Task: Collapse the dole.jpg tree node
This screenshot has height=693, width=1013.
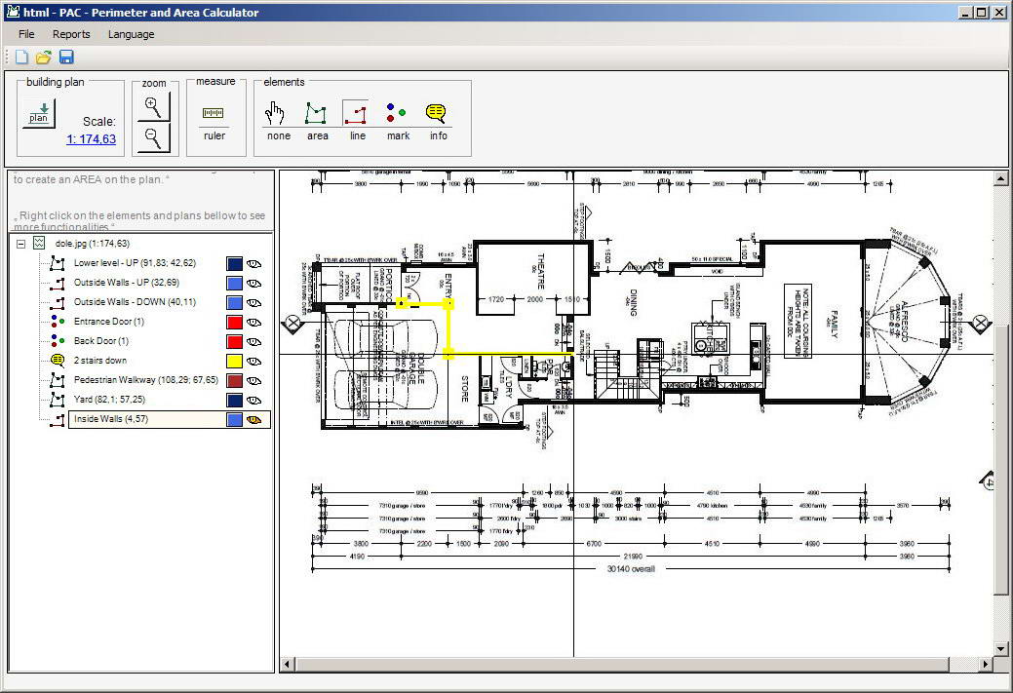Action: coord(20,244)
